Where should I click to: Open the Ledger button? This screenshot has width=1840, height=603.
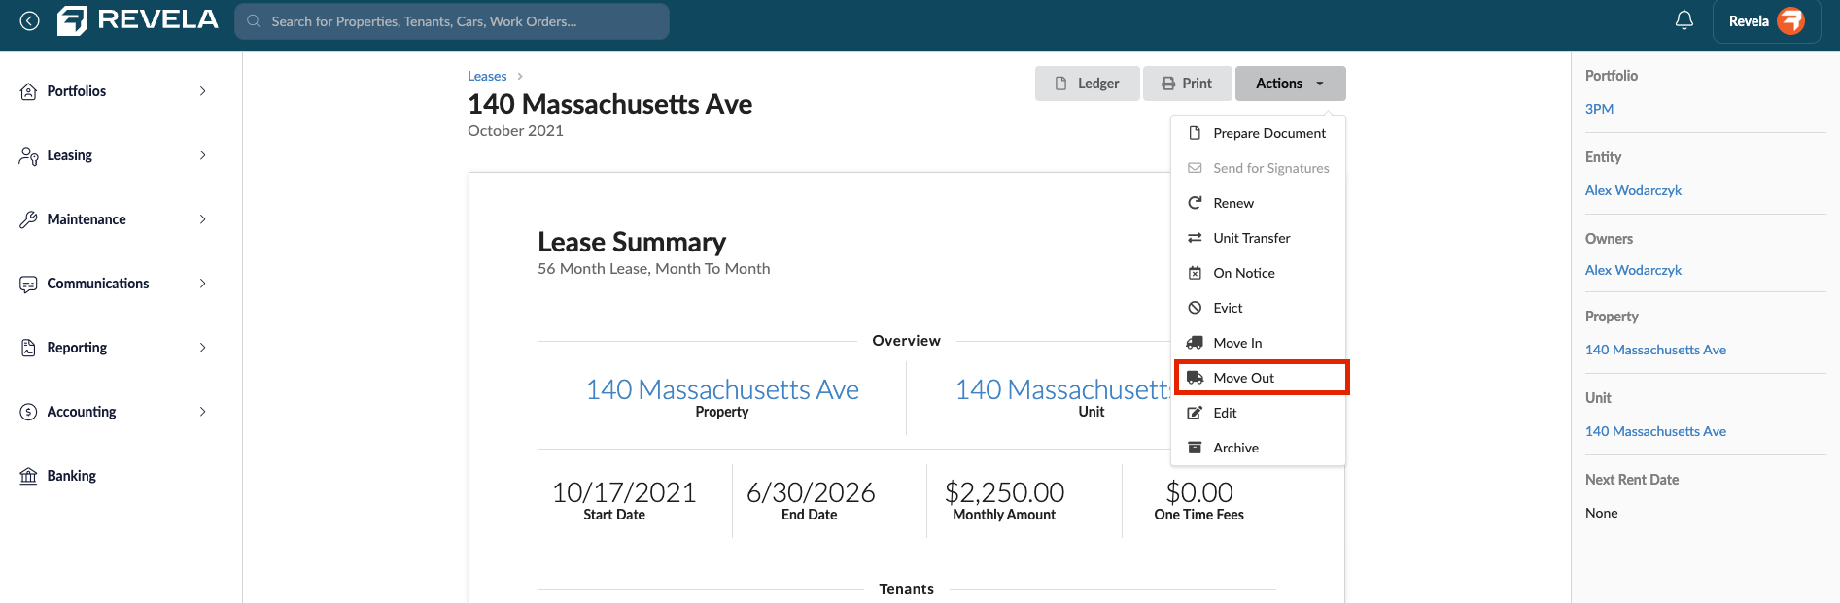1087,84
